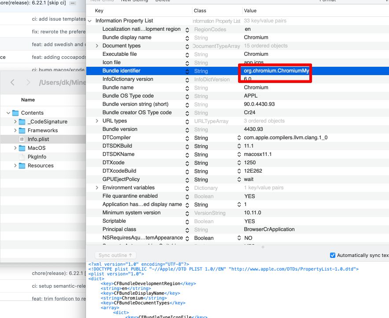Select the Resources folder icon
The width and height of the screenshot is (389, 318).
point(22,166)
